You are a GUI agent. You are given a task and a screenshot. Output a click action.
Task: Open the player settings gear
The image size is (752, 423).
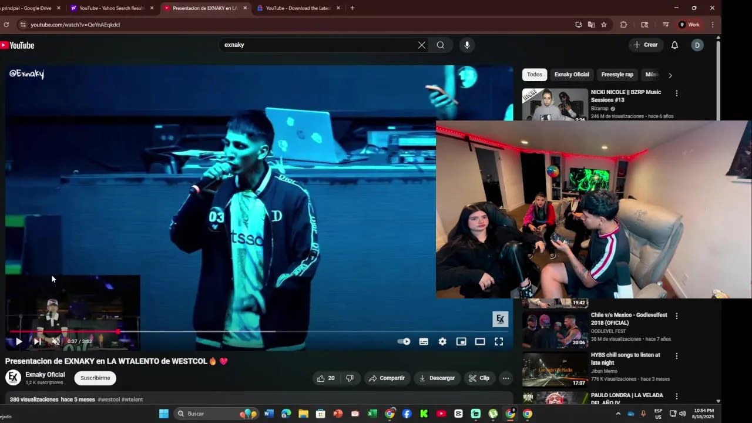442,341
